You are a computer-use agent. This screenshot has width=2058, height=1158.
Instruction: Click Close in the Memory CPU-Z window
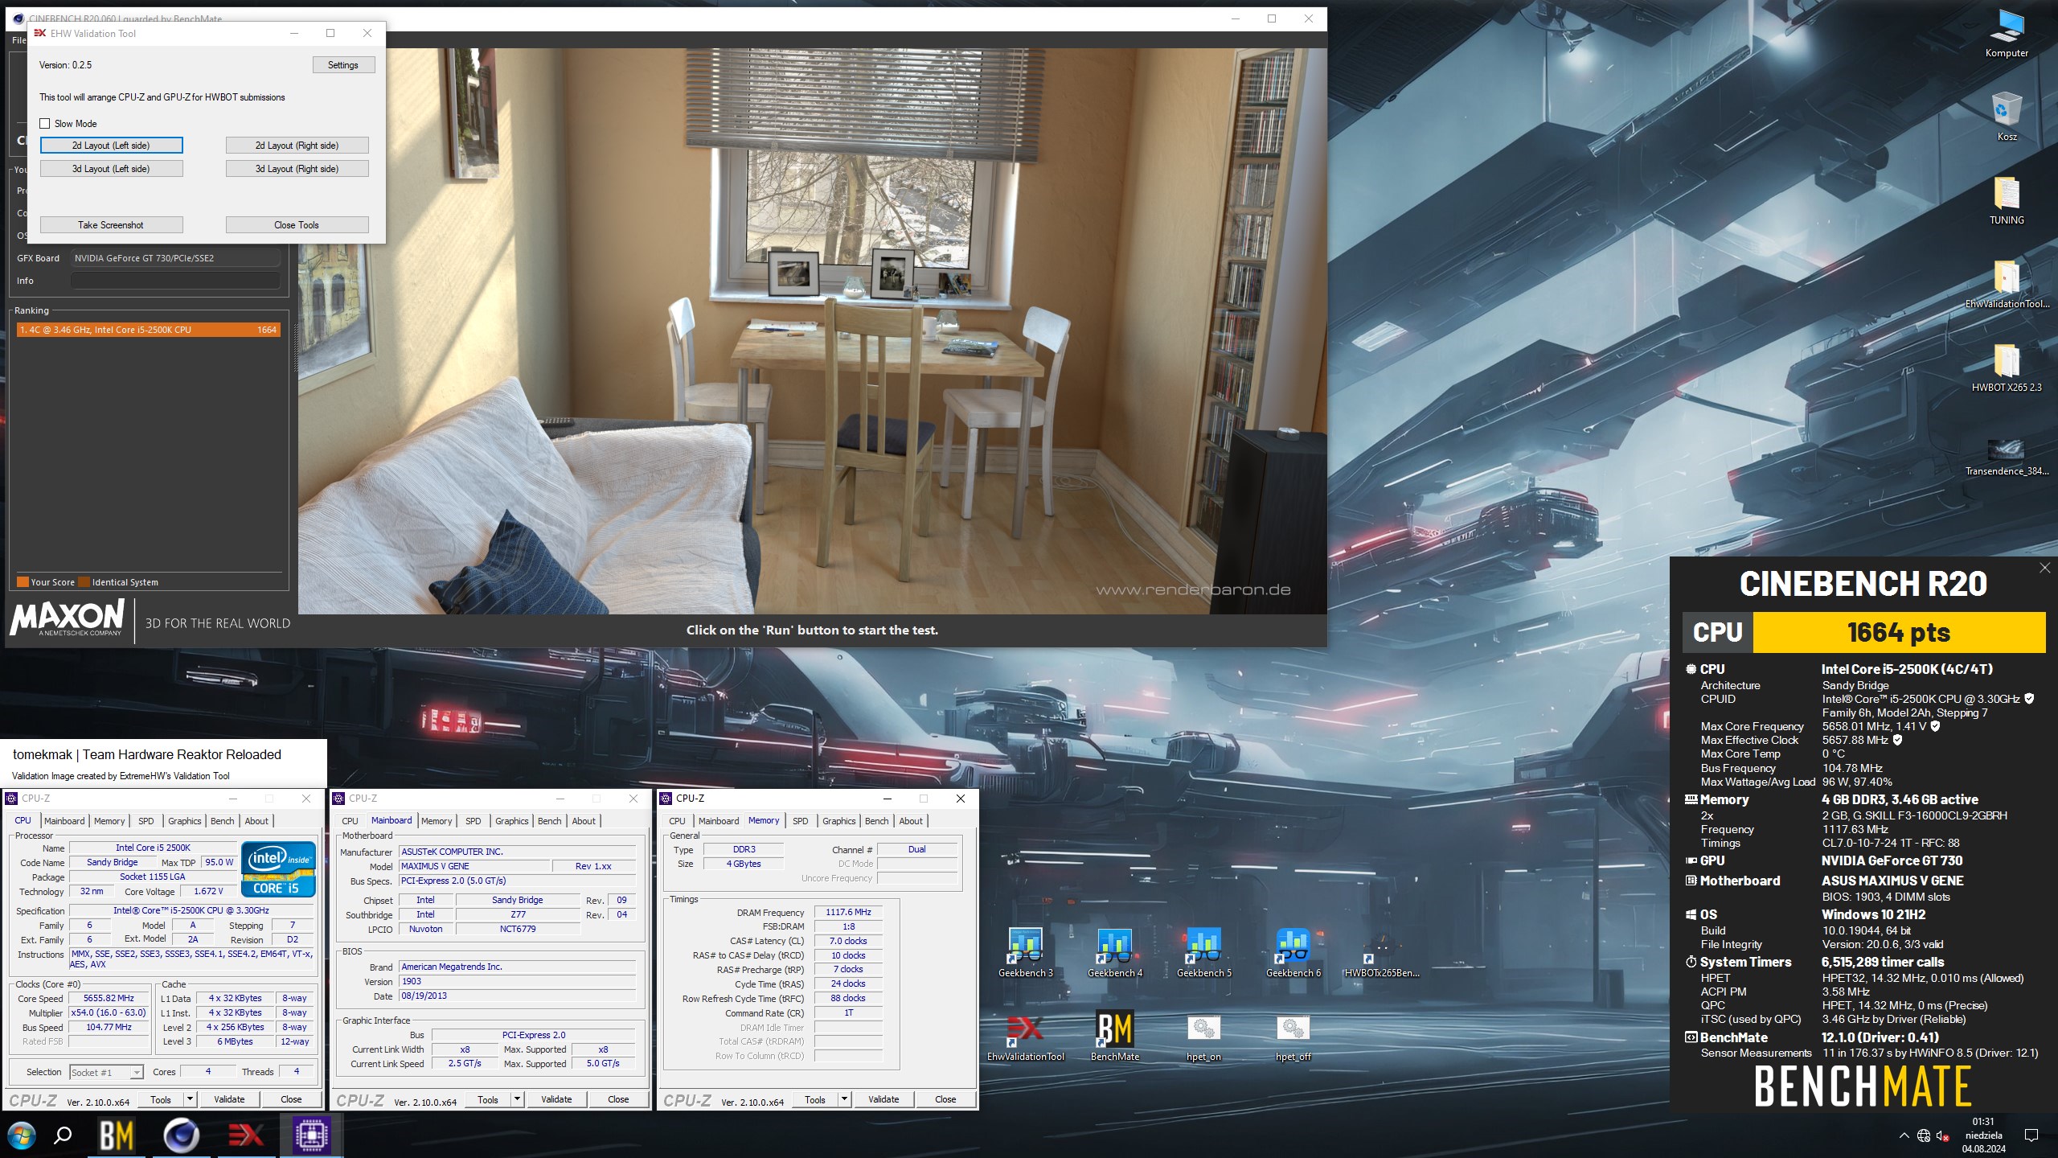[x=945, y=1099]
